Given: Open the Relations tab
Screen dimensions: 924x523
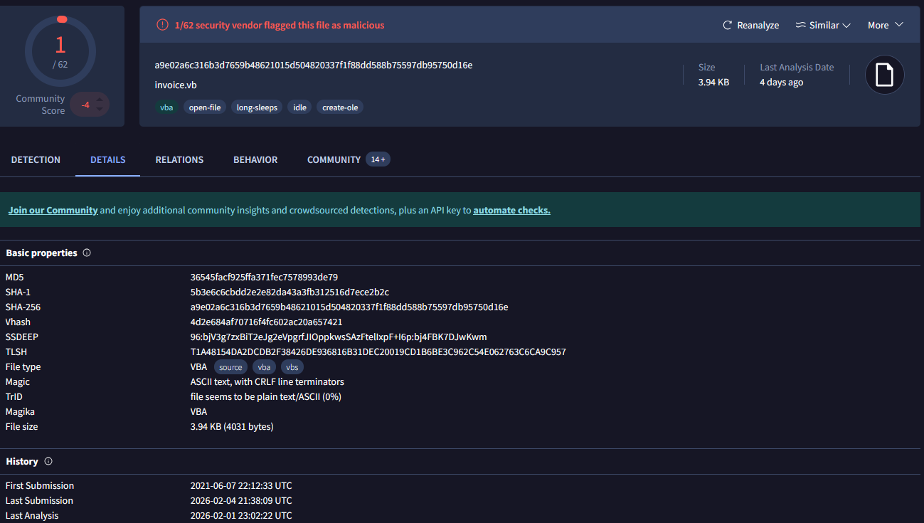Looking at the screenshot, I should pyautogui.click(x=179, y=160).
